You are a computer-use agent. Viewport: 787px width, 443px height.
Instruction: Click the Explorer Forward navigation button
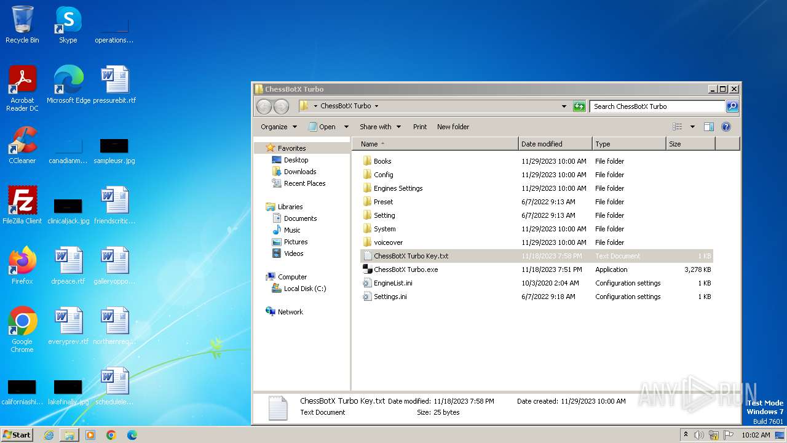281,106
